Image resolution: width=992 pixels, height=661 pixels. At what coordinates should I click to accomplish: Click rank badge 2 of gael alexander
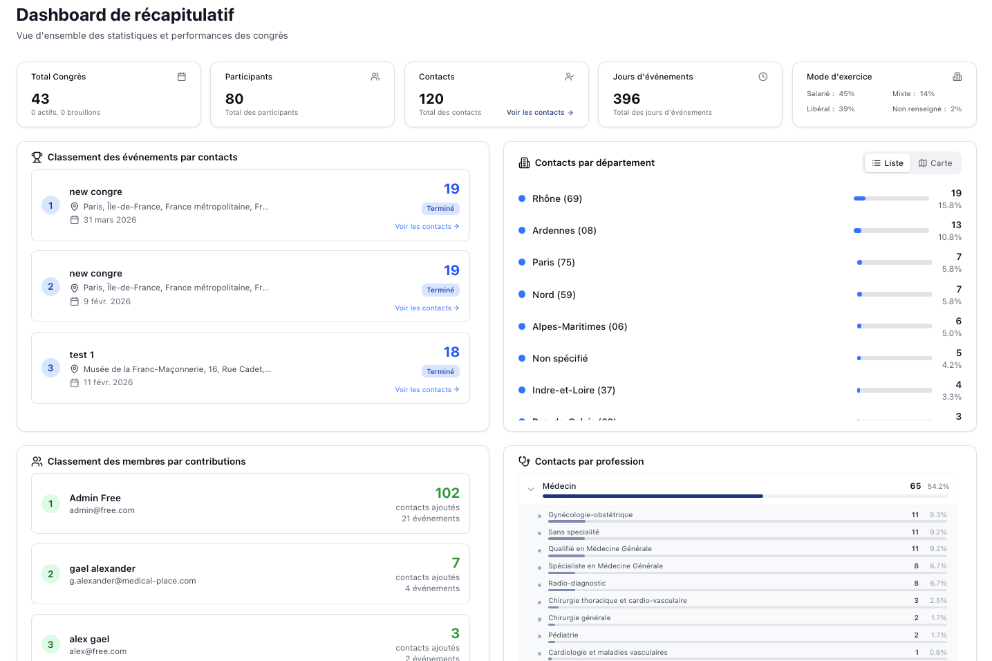[x=50, y=575]
